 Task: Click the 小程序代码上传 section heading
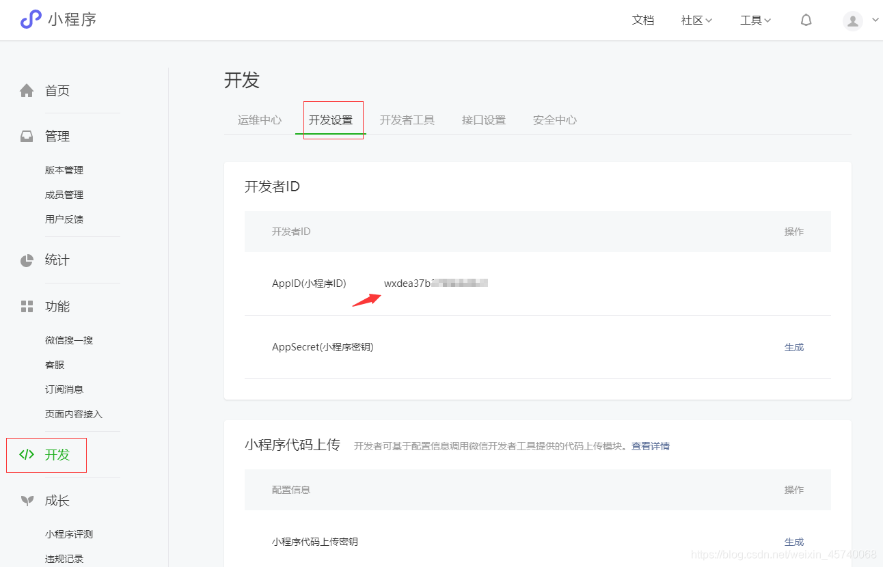[293, 445]
